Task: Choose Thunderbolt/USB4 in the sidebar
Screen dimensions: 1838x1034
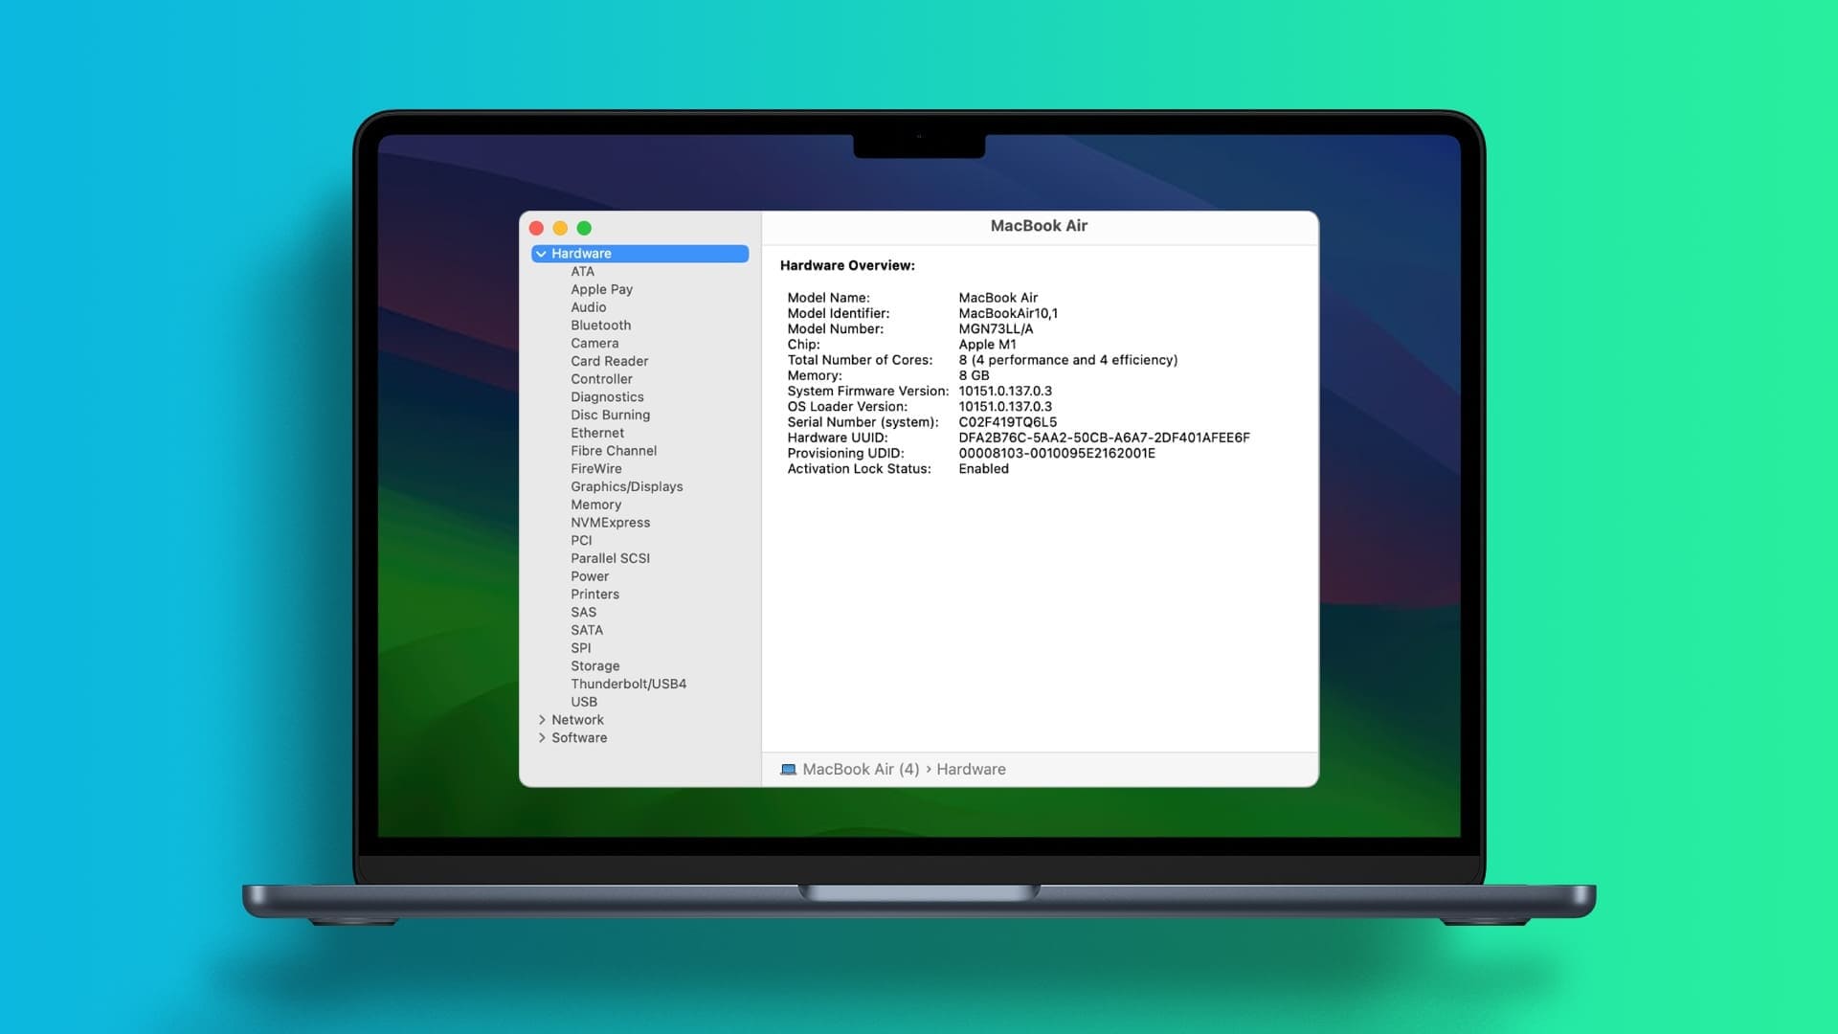Action: 628,685
